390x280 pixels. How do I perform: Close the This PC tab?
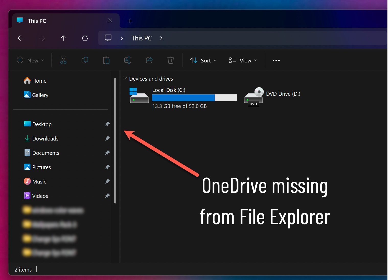click(110, 20)
